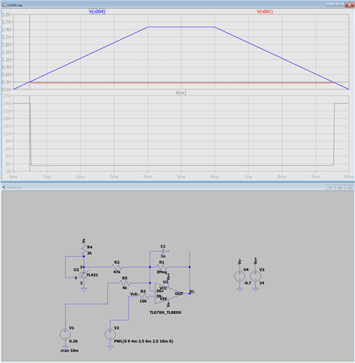This screenshot has width=355, height=363.
Task: Click the R4 value 2k
Action: [x=90, y=253]
